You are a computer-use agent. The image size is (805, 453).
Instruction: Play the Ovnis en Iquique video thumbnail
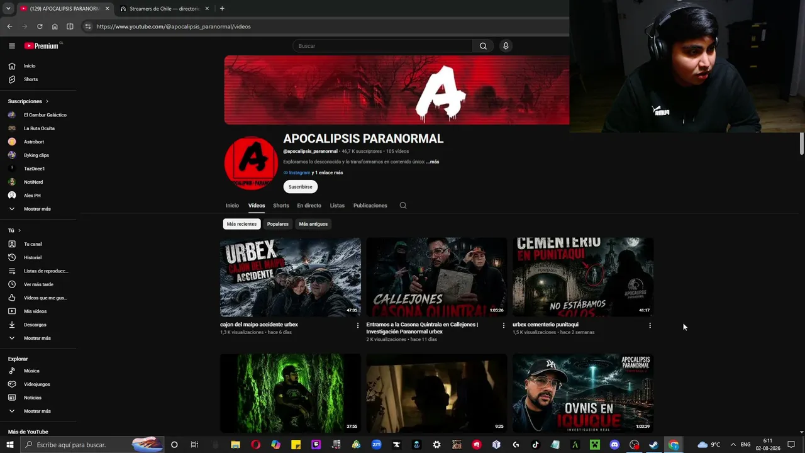point(583,393)
